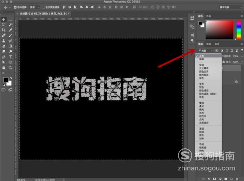This screenshot has width=244, height=181.
Task: Select the Healing Brush tool
Action: (x=4, y=36)
